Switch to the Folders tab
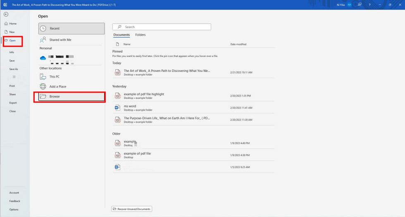The height and width of the screenshot is (217, 405). pyautogui.click(x=141, y=35)
